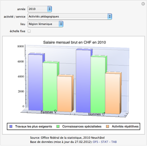Enable the échelle fixe checkbox

[29, 31]
